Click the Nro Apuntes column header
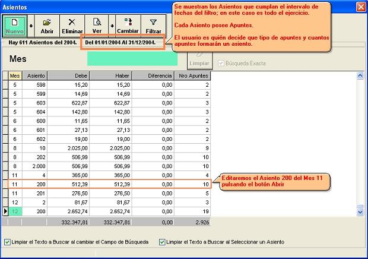368x259 pixels. click(x=192, y=76)
